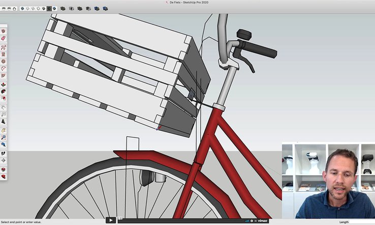Select the Orbit camera tool
Image resolution: width=375 pixels, height=225 pixels.
point(3,122)
